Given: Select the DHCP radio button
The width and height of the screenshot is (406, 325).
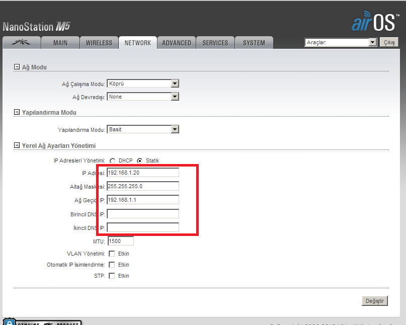Looking at the screenshot, I should click(x=112, y=161).
